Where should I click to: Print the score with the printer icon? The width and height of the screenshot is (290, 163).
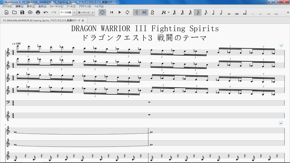click(38, 12)
